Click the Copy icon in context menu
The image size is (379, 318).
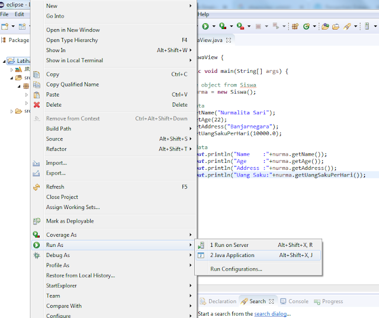[x=37, y=75]
